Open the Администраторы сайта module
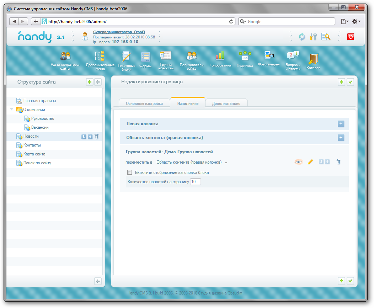 click(x=65, y=56)
